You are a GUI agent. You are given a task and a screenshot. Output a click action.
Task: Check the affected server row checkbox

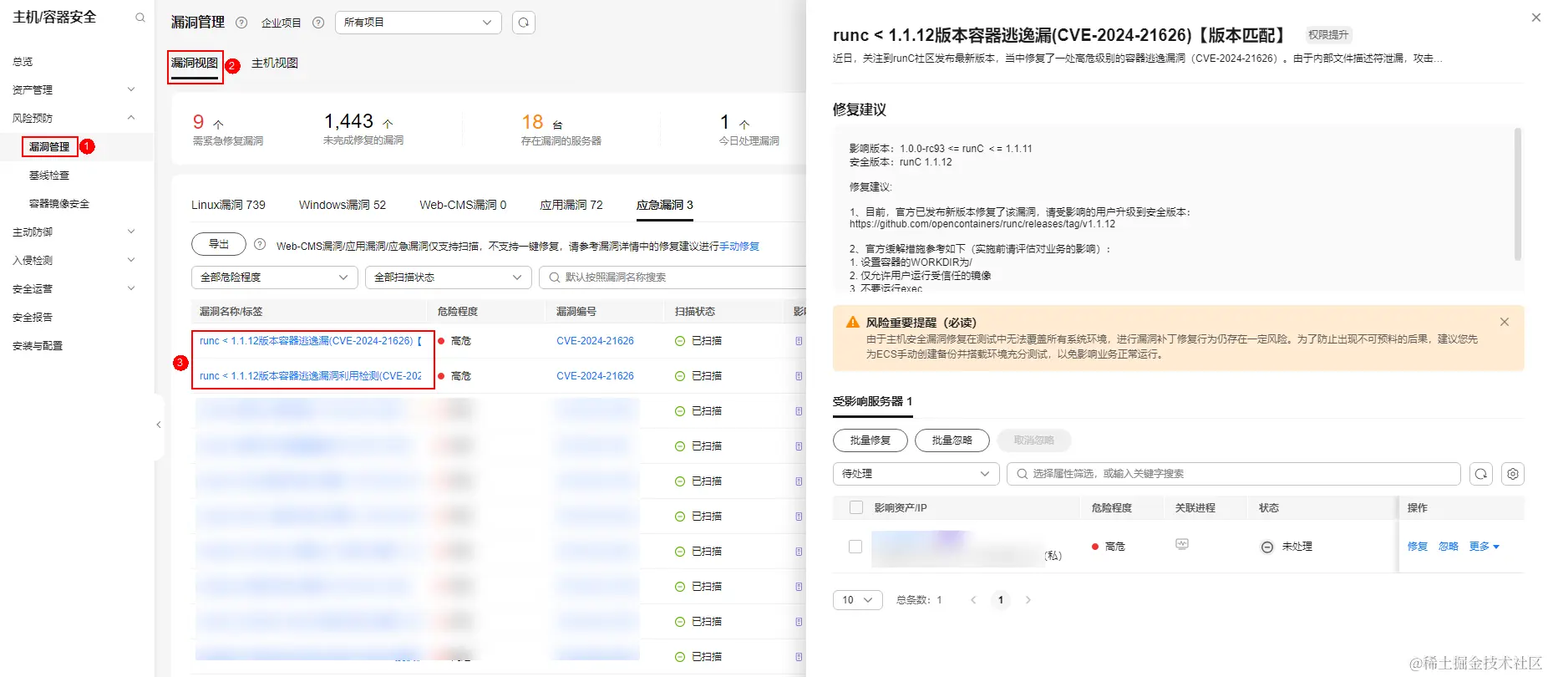(x=855, y=547)
